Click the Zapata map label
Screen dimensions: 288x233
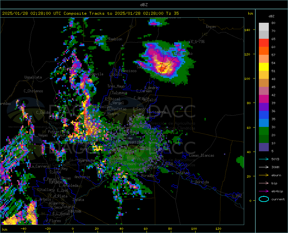point(78,200)
